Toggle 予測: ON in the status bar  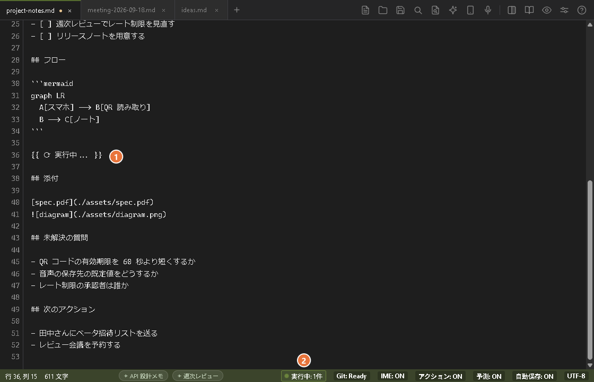(489, 376)
